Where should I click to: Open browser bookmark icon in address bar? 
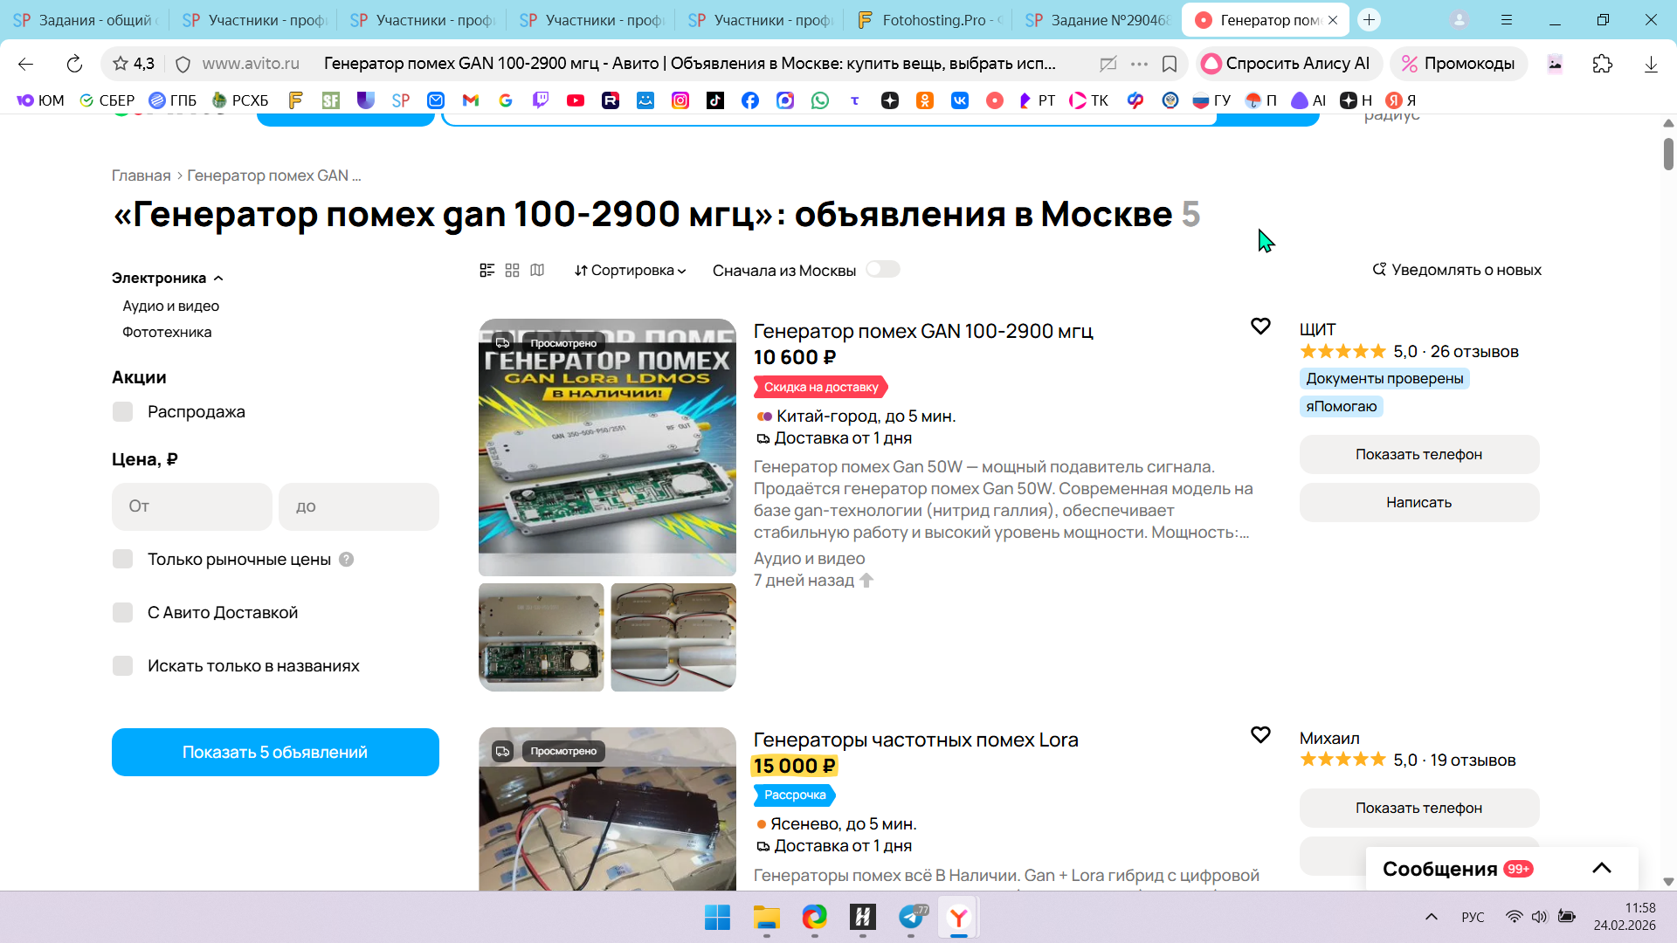tap(1170, 64)
